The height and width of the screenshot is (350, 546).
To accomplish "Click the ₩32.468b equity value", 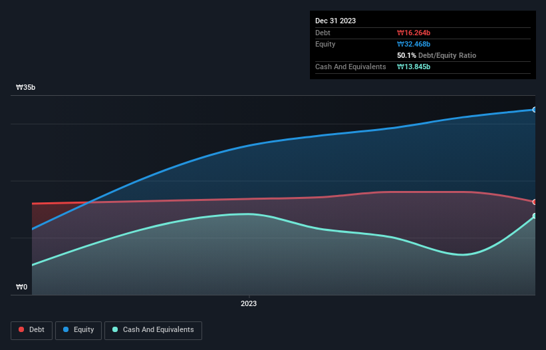I will (x=414, y=44).
